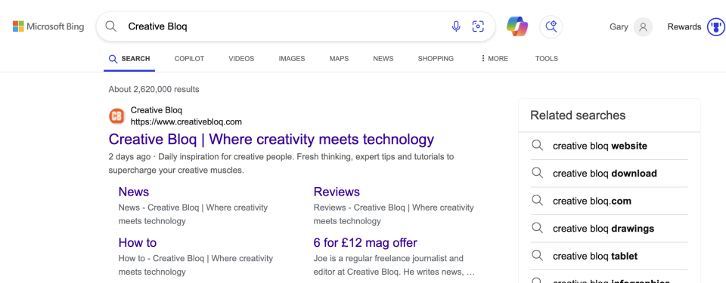
Task: Switch to the News tab
Action: [x=383, y=59]
